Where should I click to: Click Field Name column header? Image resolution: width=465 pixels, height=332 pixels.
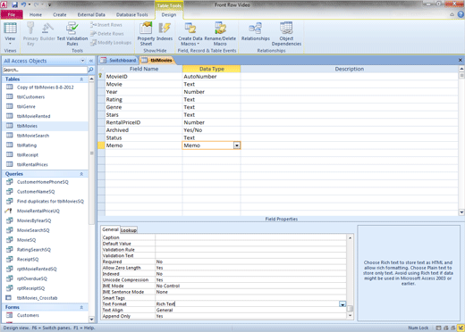[x=144, y=69]
